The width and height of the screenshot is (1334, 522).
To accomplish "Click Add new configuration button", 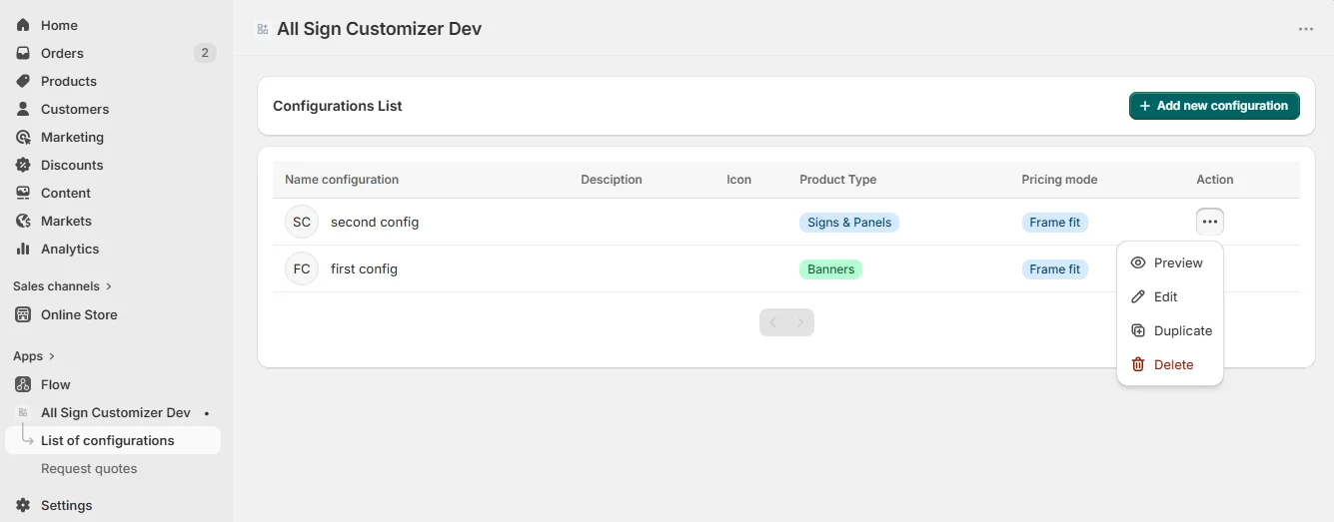I will click(x=1214, y=106).
